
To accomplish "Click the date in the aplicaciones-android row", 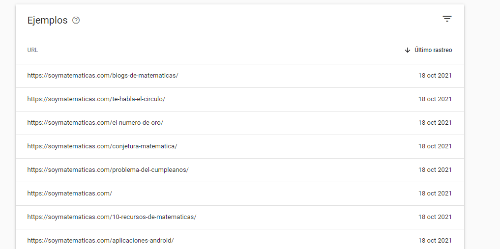I will coord(435,240).
